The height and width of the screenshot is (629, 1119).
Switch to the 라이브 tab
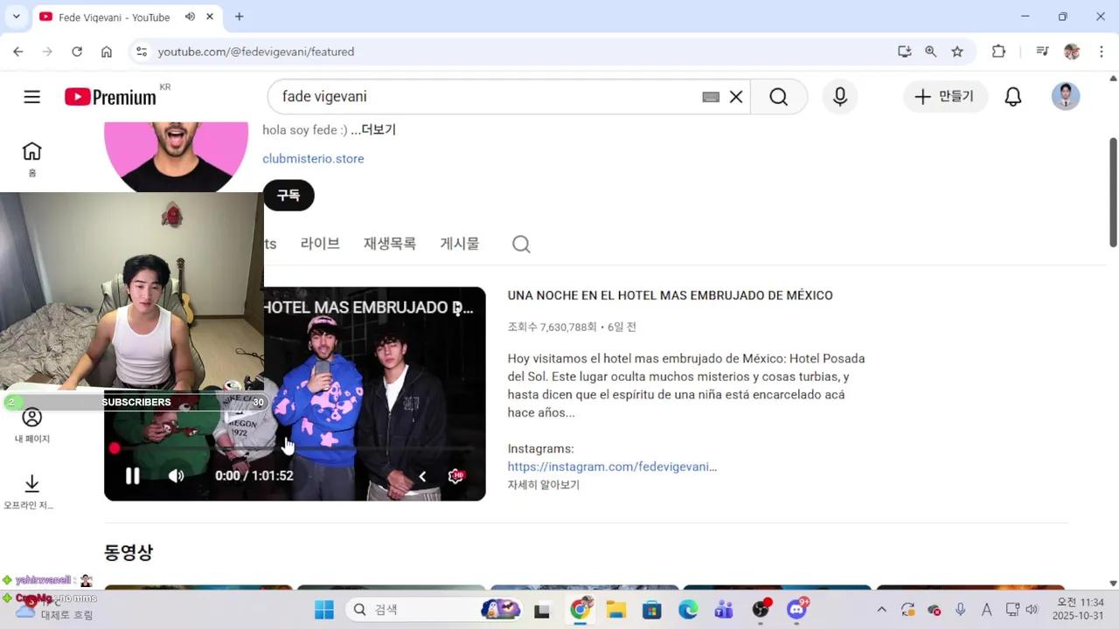[x=320, y=244]
